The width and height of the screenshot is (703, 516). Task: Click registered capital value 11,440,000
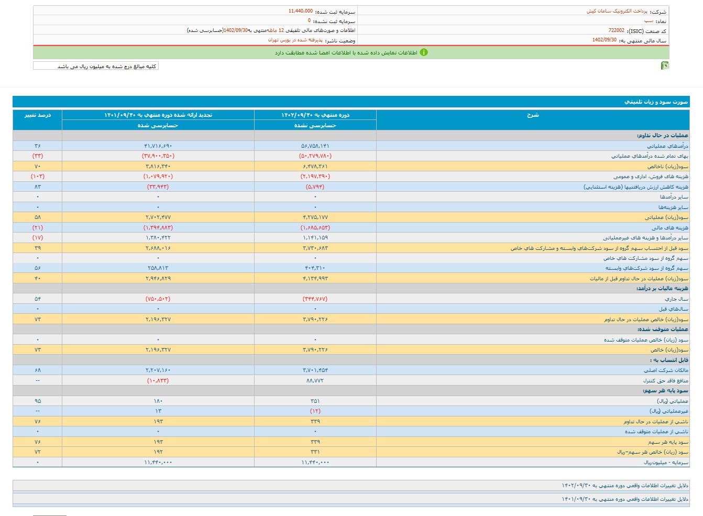[300, 11]
